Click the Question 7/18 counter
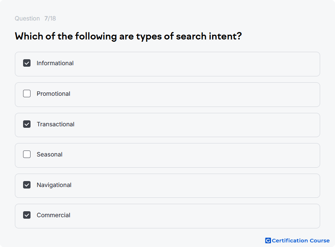 point(35,18)
